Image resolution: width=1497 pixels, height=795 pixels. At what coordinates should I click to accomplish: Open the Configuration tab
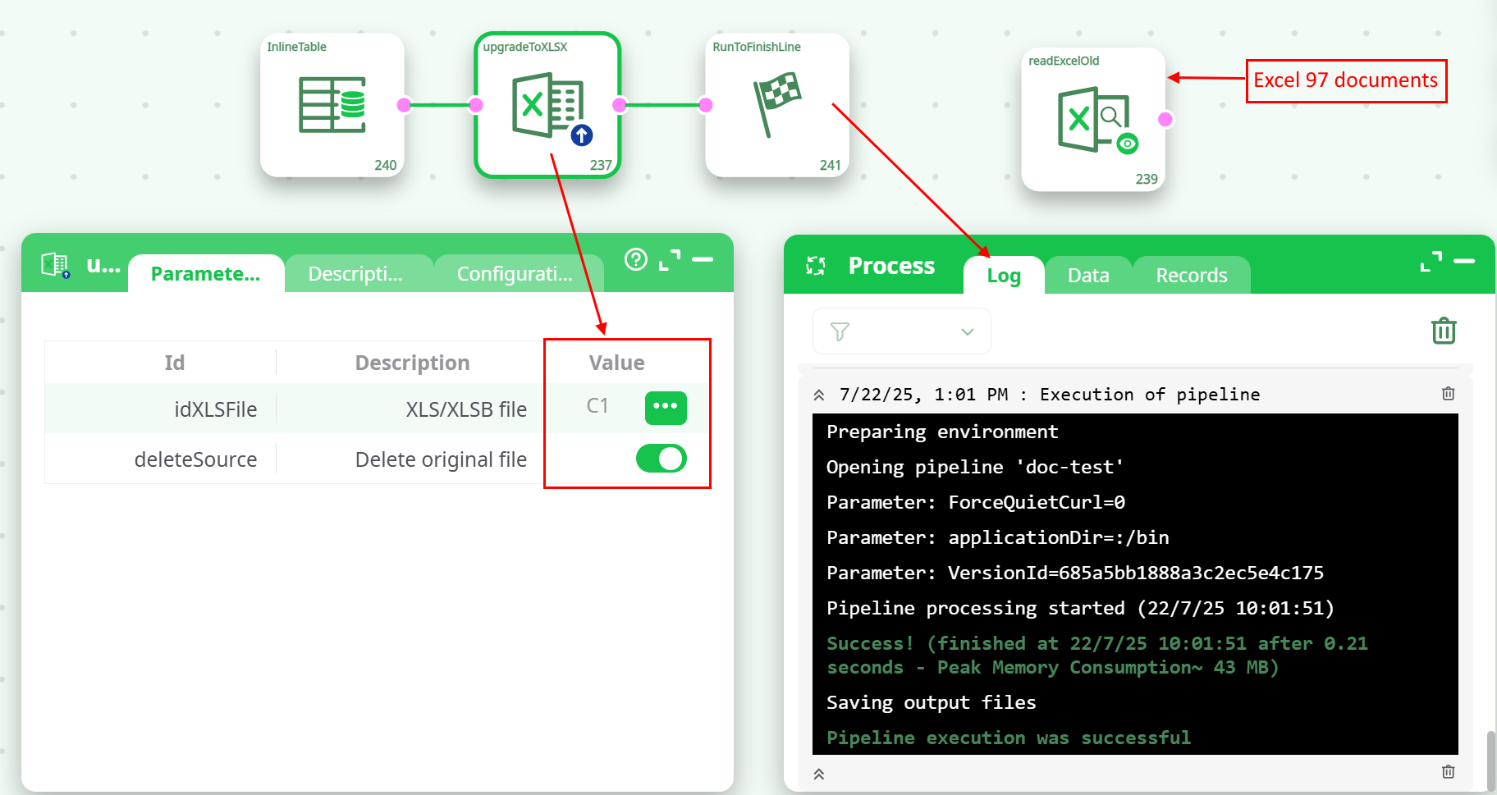click(x=515, y=274)
